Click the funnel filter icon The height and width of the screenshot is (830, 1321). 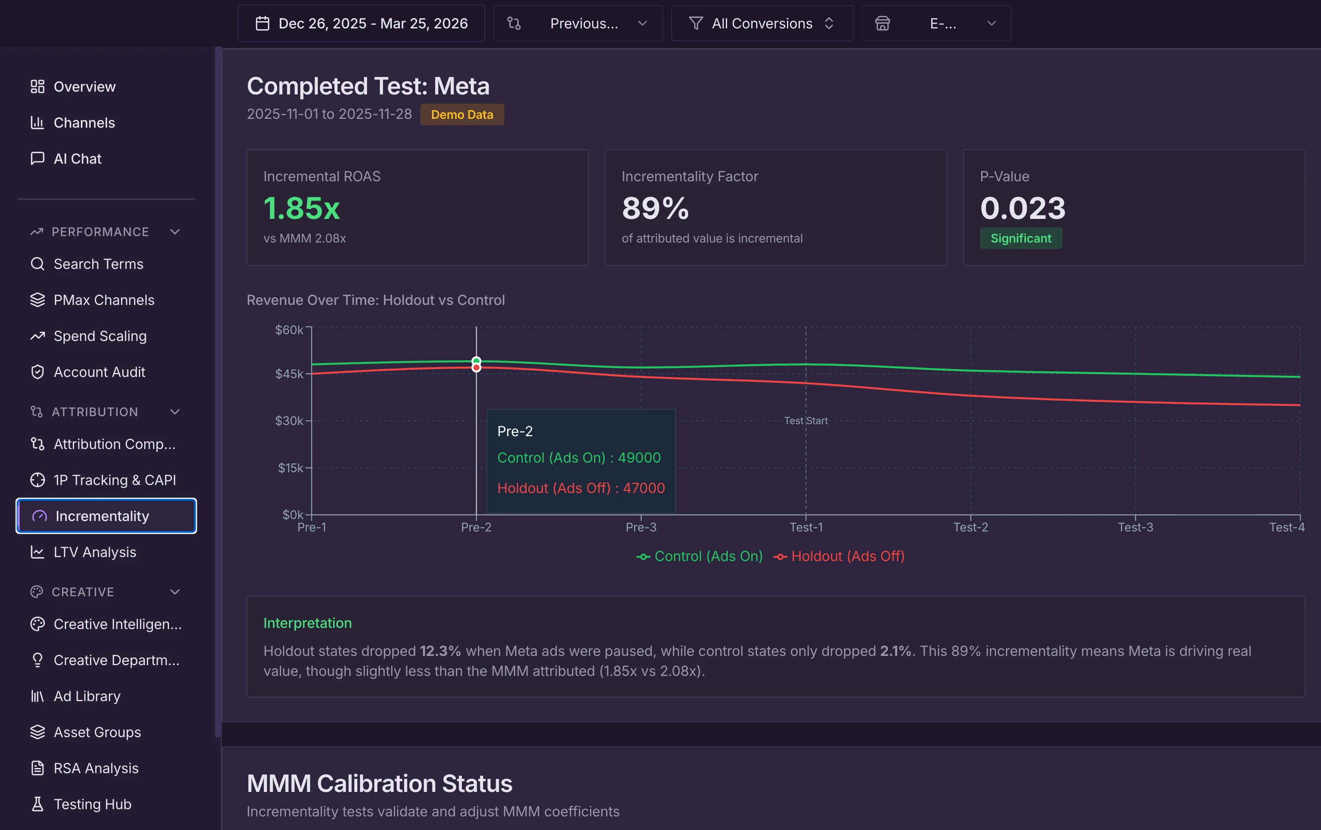696,24
